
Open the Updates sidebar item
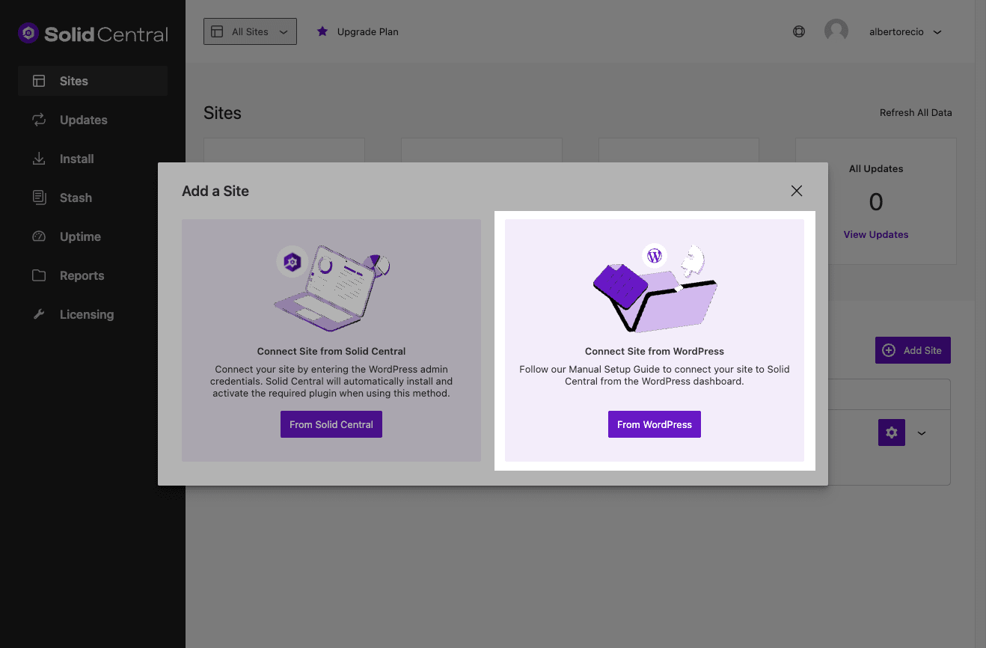point(93,120)
